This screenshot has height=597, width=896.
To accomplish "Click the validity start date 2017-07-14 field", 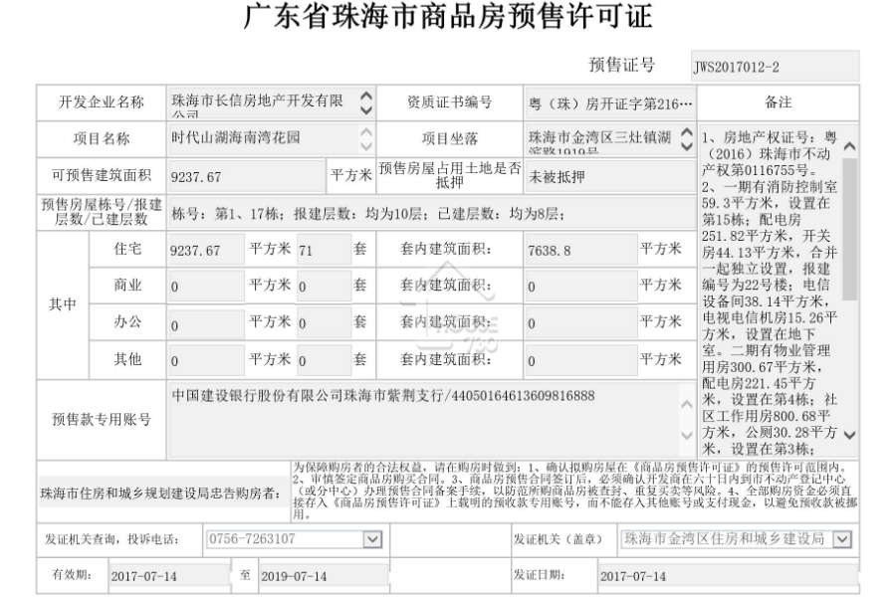I will tap(169, 576).
